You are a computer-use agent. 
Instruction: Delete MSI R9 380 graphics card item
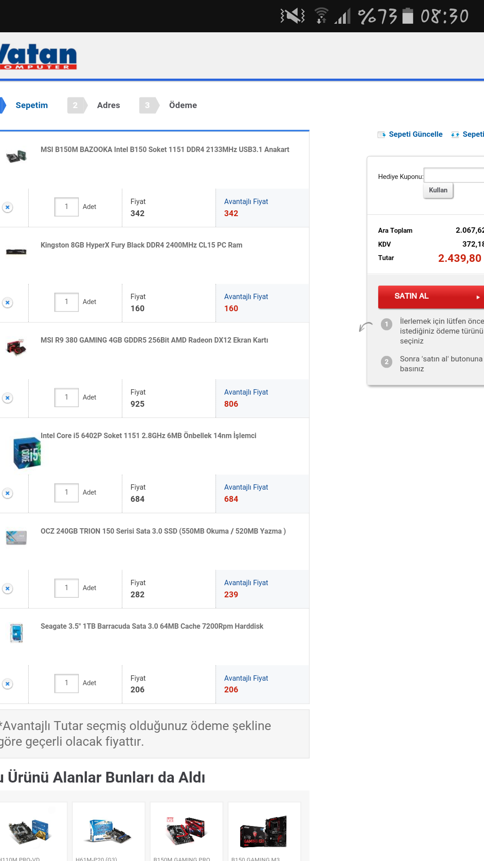8,398
